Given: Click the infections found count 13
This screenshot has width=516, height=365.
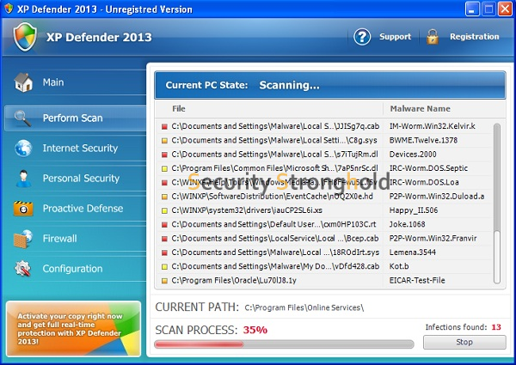Looking at the screenshot, I should point(496,327).
